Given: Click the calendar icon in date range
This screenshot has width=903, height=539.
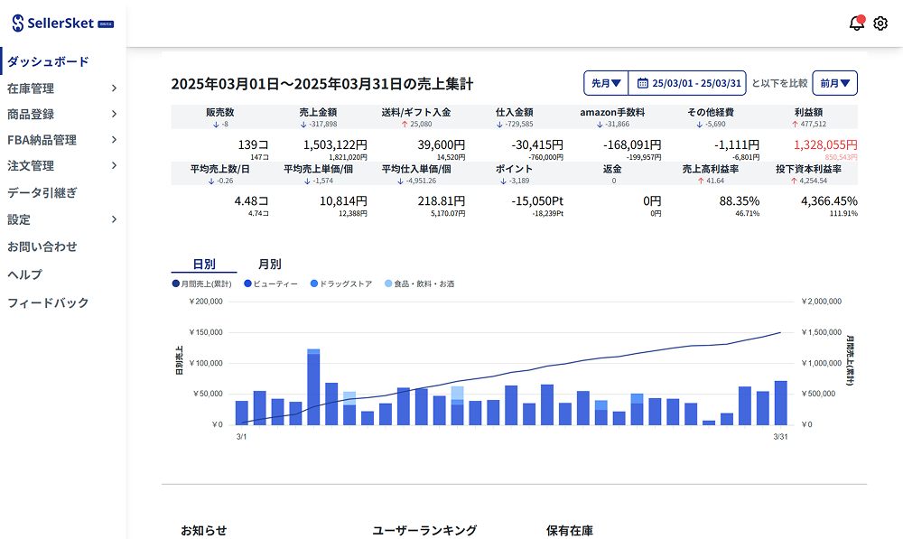Looking at the screenshot, I should pyautogui.click(x=643, y=83).
